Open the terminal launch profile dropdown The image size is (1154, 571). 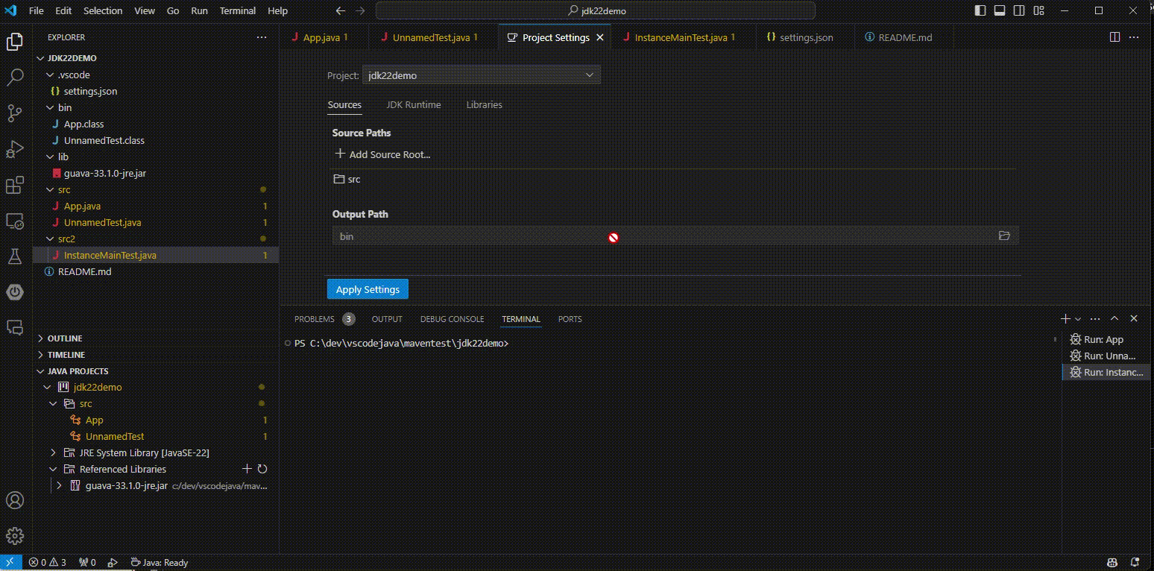click(x=1078, y=319)
